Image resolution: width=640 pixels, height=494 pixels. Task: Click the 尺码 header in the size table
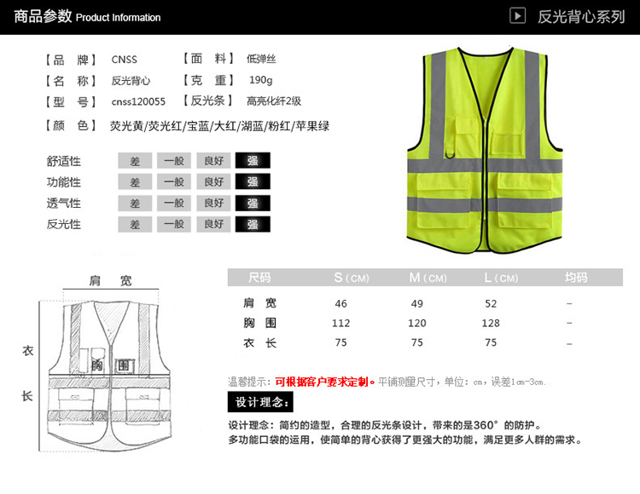point(259,278)
